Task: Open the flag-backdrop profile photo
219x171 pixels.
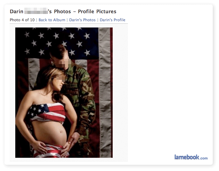Action: tap(64, 93)
